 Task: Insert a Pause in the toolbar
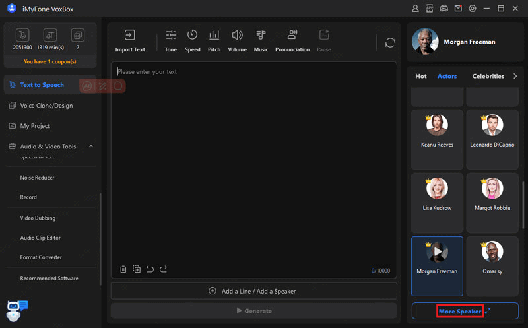point(324,41)
